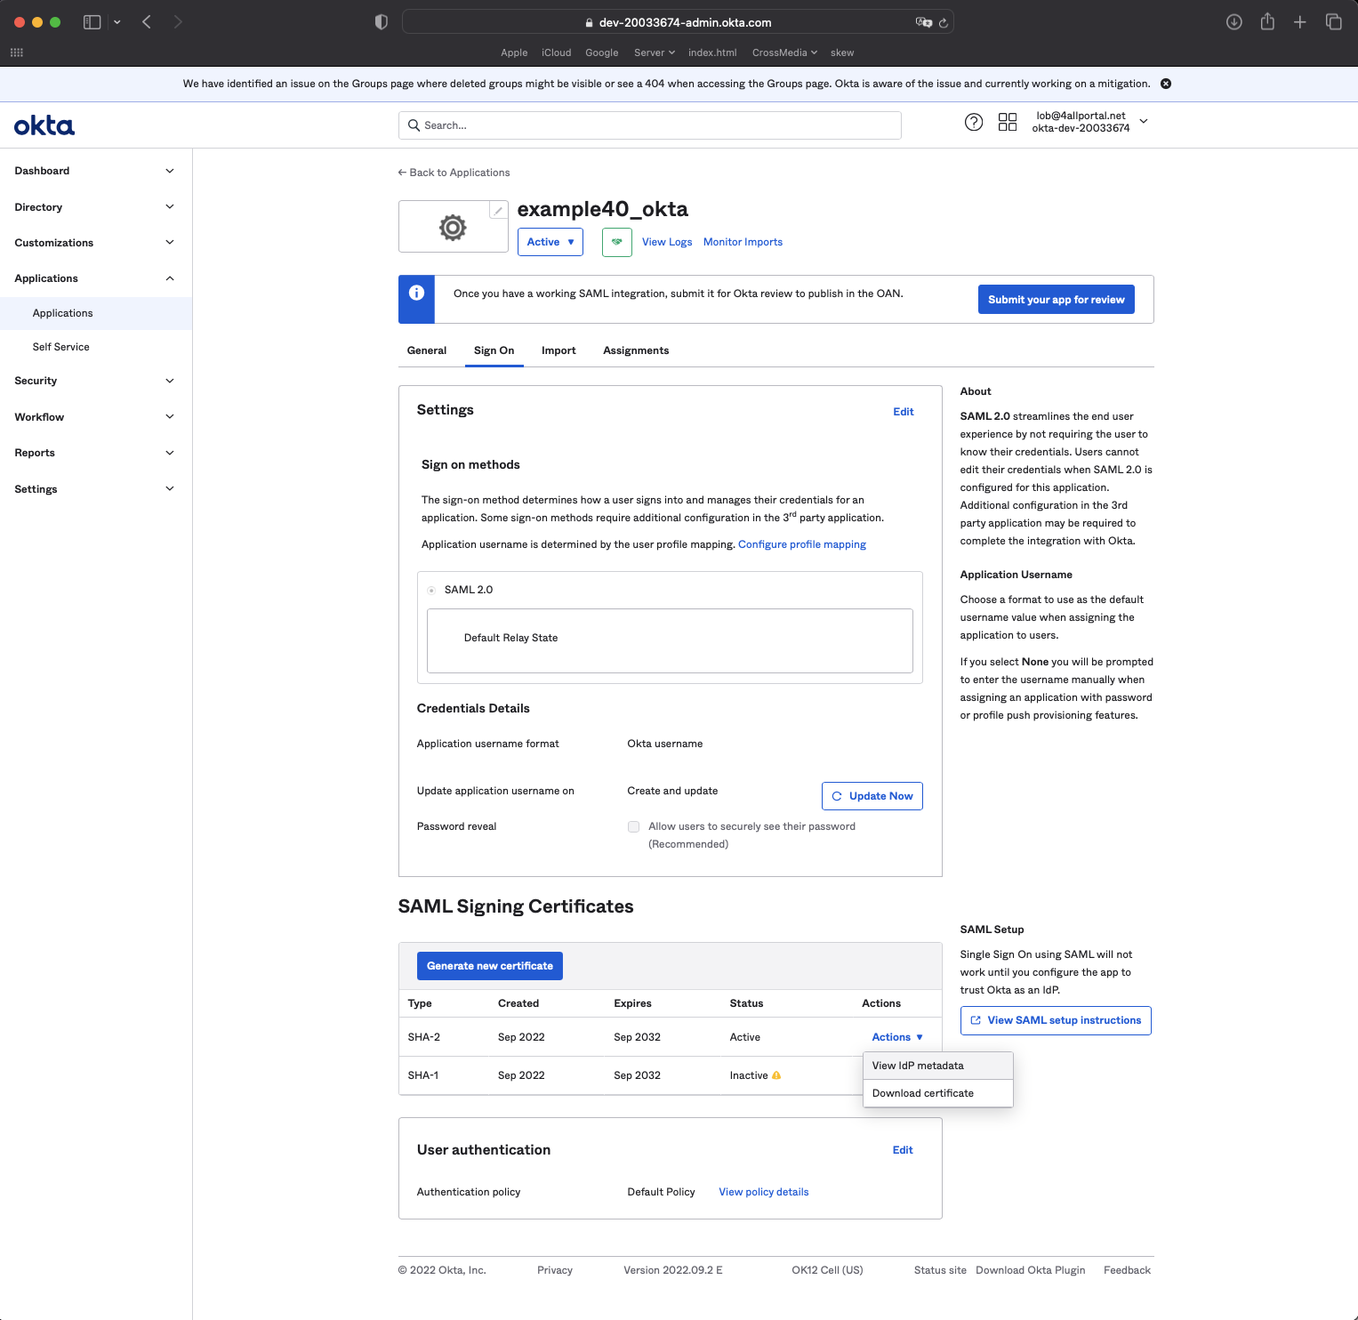
Task: Click the info icon in review banner
Action: (x=416, y=293)
